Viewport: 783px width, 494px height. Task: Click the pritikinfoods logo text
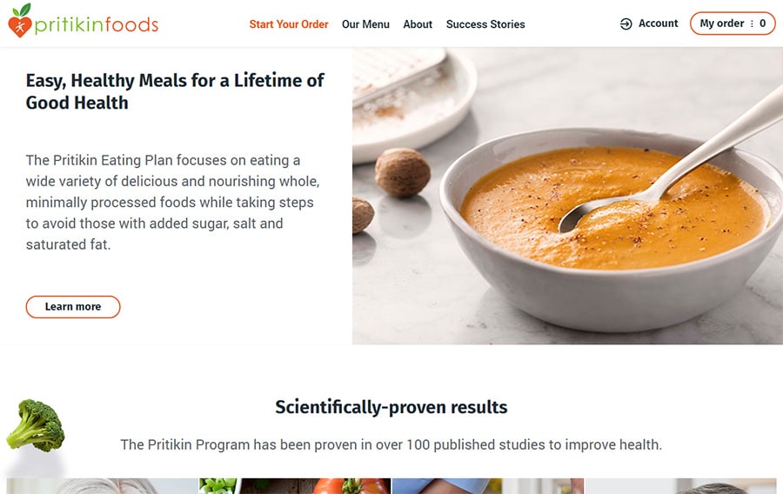click(97, 25)
